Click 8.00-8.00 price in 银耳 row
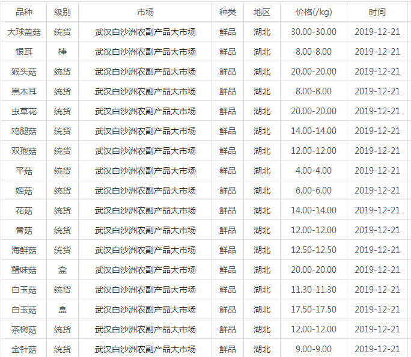411x357 pixels. click(x=314, y=52)
